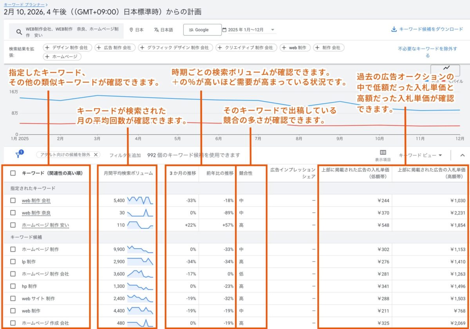The width and height of the screenshot is (470, 329).
Task: Click the location pin icon for 日本
Action: coord(131,30)
